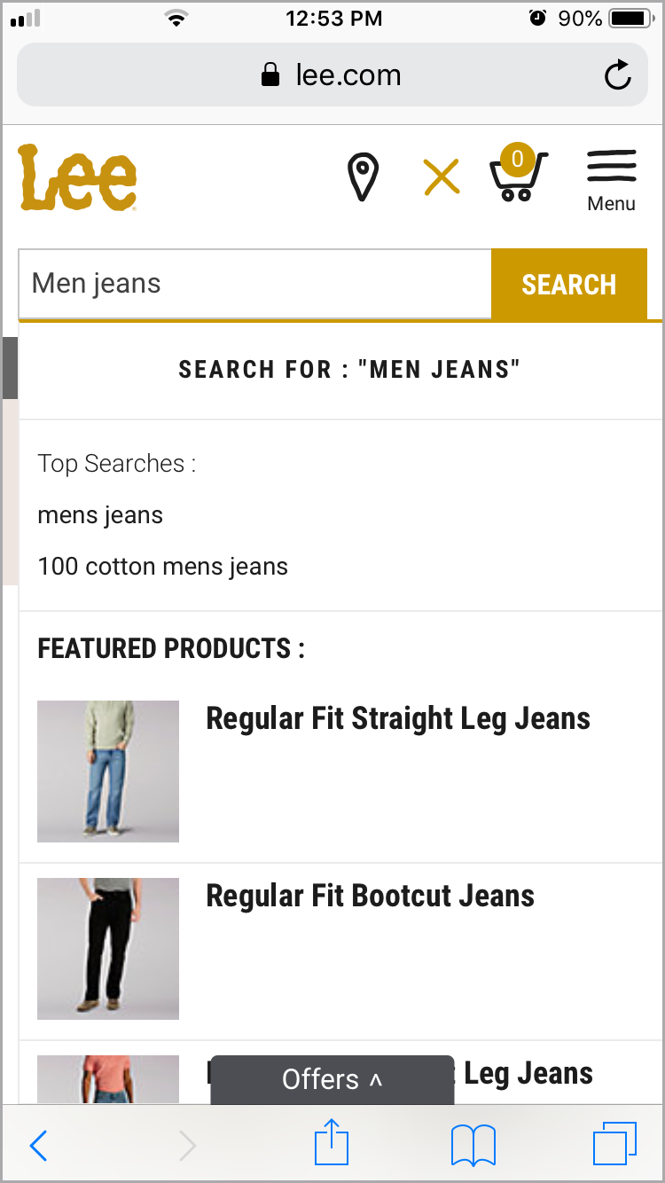Focus the Men jeans search field
This screenshot has width=665, height=1183.
[254, 285]
